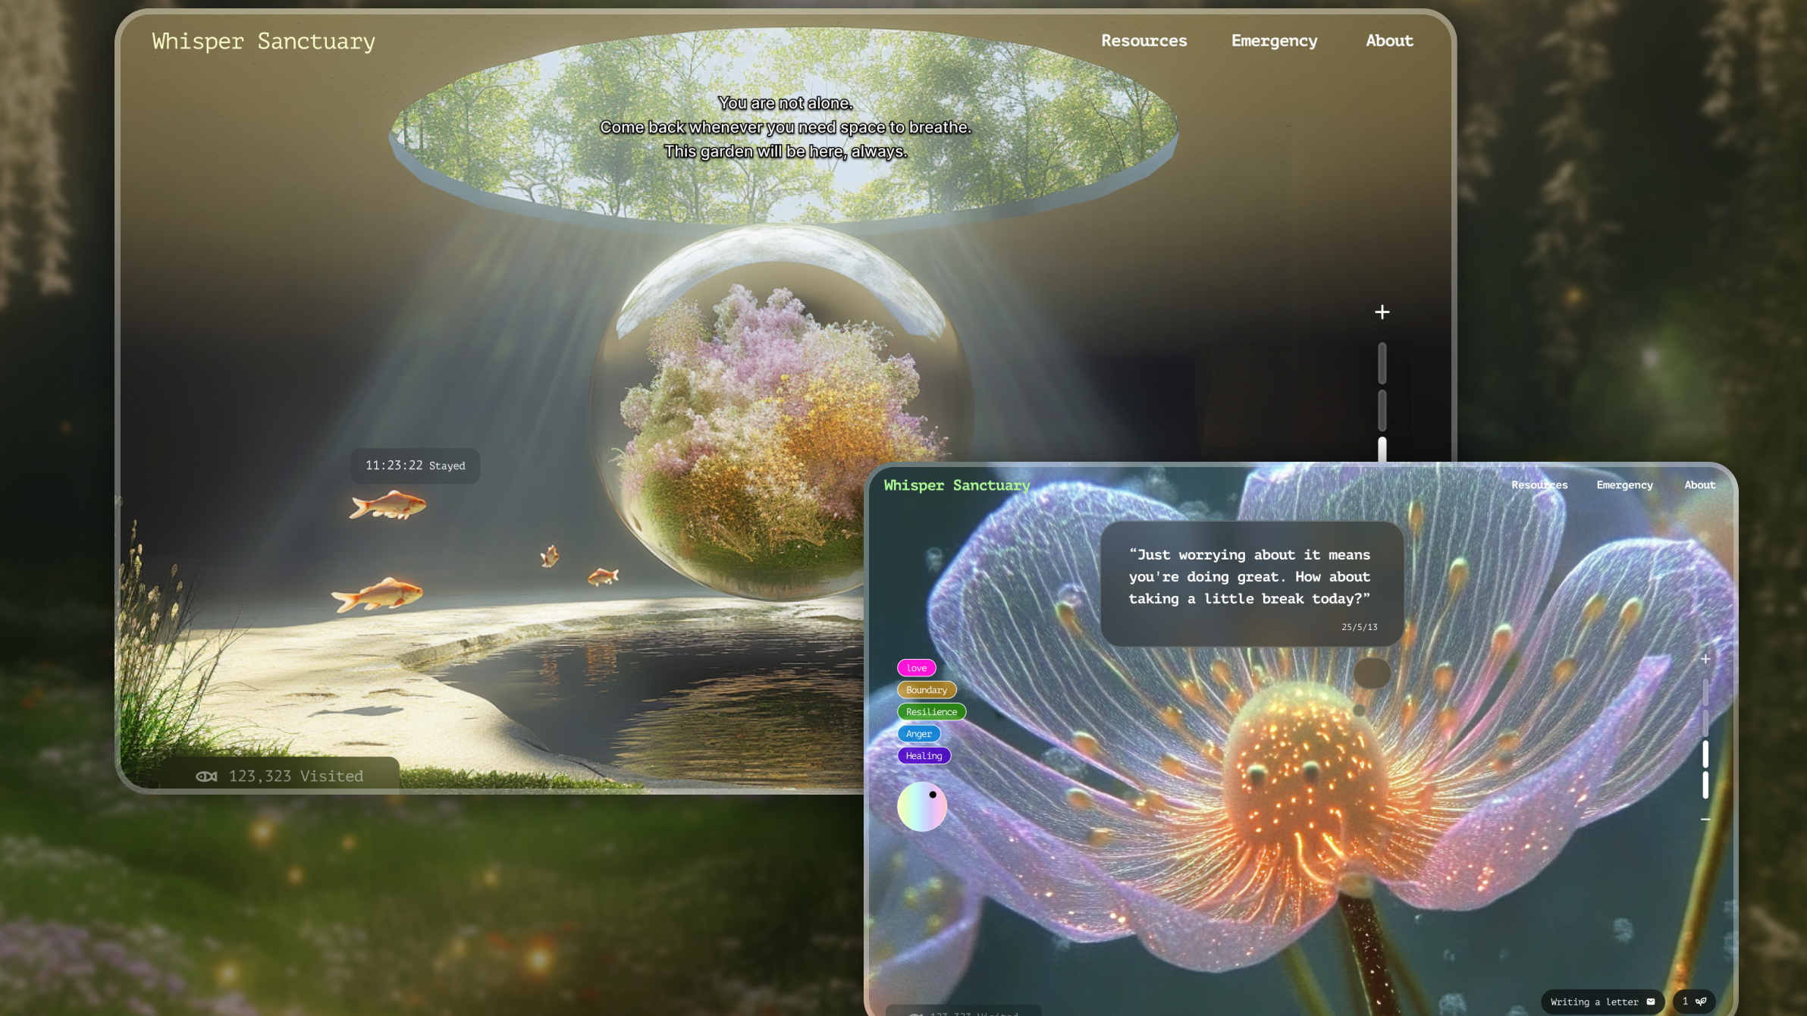Click the large dark bubble below quote card
Screen dimensions: 1807x1016
point(1372,673)
